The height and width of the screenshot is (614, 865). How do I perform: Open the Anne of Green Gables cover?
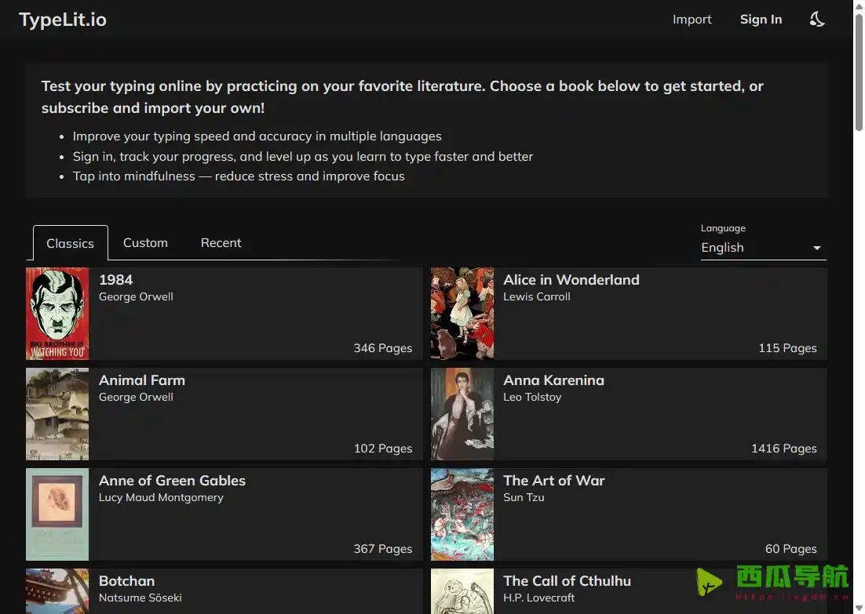click(57, 514)
